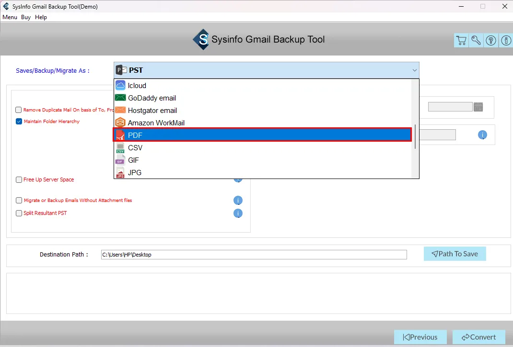Image resolution: width=513 pixels, height=347 pixels.
Task: Select PDF as the save format
Action: 262,135
